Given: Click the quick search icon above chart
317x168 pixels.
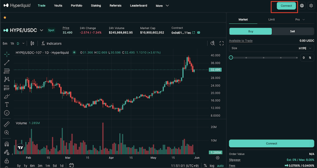Looking at the screenshot, I should (x=213, y=44).
